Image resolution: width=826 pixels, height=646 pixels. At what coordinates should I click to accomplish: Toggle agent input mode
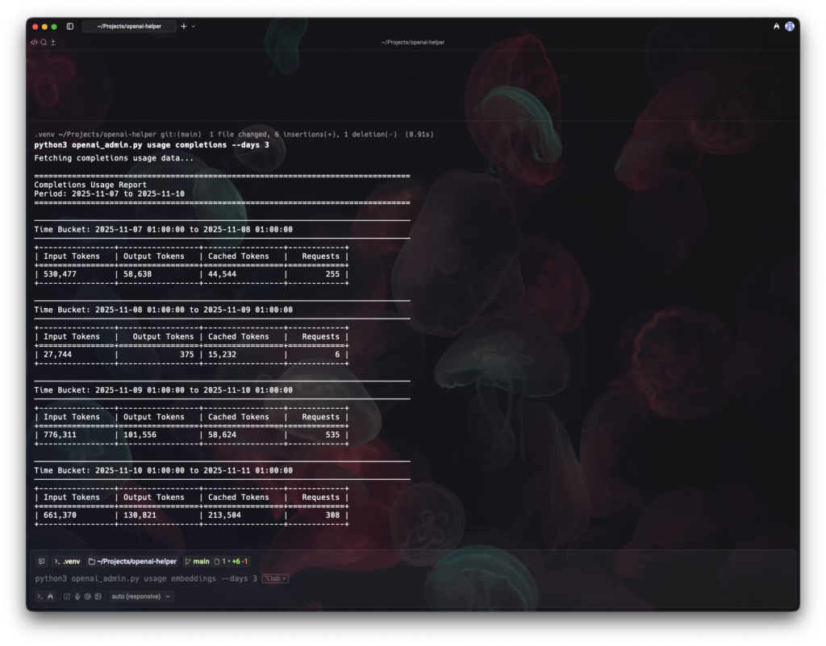[x=50, y=597]
